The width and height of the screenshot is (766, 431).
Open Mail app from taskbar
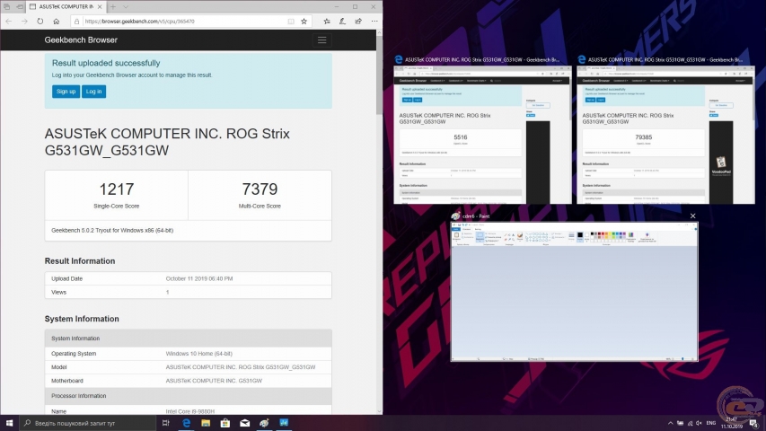pyautogui.click(x=245, y=423)
